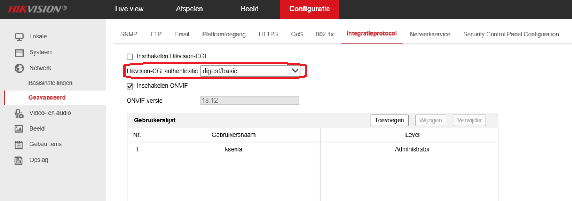The height and width of the screenshot is (201, 572).
Task: Open the Platformtoegang tab
Action: [x=224, y=34]
